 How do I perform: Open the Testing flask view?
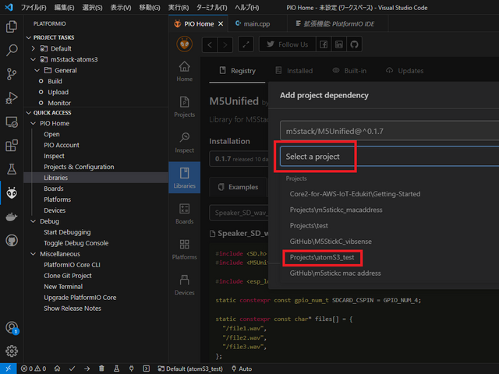[x=12, y=169]
